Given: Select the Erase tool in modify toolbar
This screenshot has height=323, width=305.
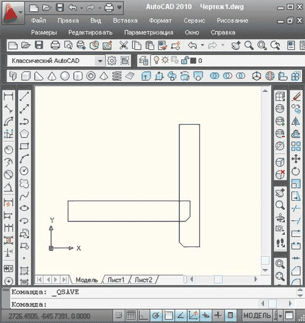Looking at the screenshot, I should coord(296,97).
